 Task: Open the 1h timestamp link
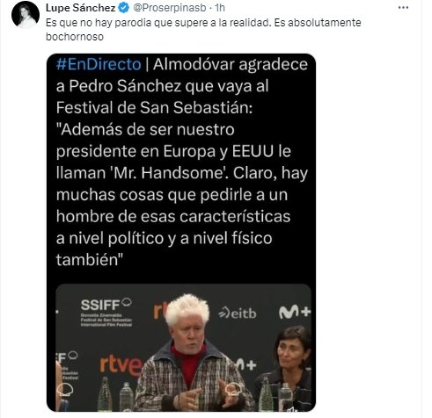pos(220,8)
